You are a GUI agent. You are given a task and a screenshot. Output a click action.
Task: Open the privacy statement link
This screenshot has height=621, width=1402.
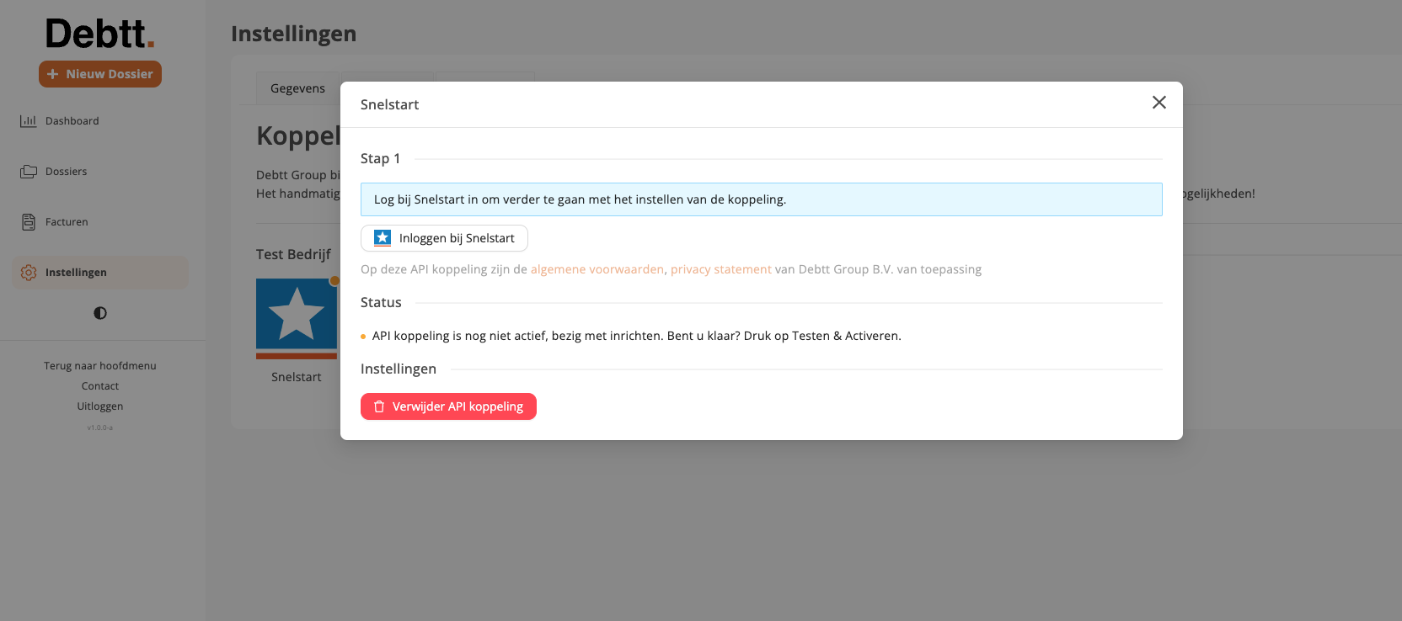pyautogui.click(x=720, y=269)
